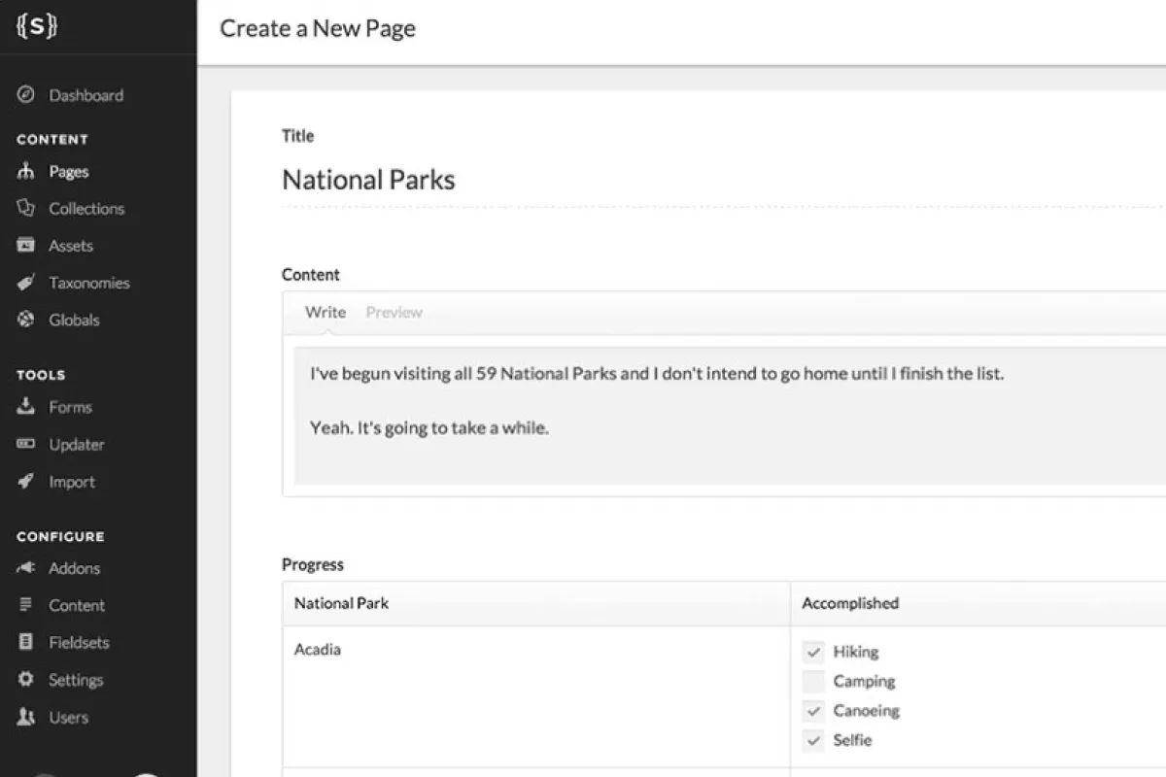Image resolution: width=1166 pixels, height=777 pixels.
Task: Toggle the Canoeing checkbox
Action: click(813, 711)
